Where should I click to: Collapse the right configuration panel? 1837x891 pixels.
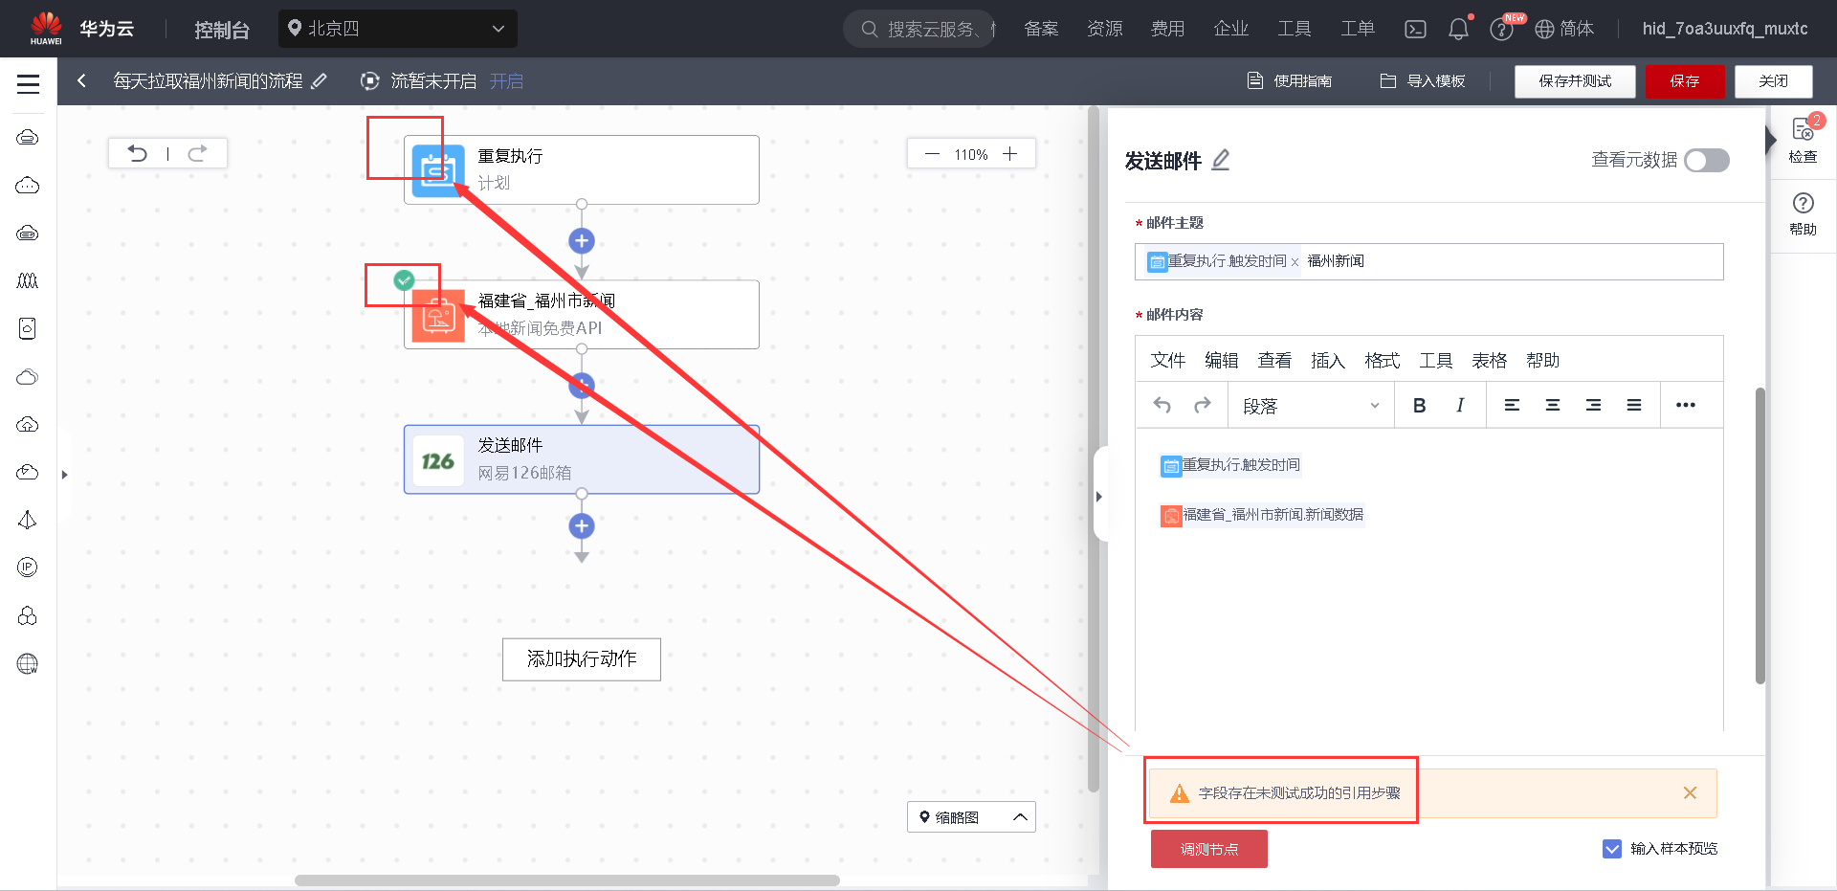point(1099,497)
